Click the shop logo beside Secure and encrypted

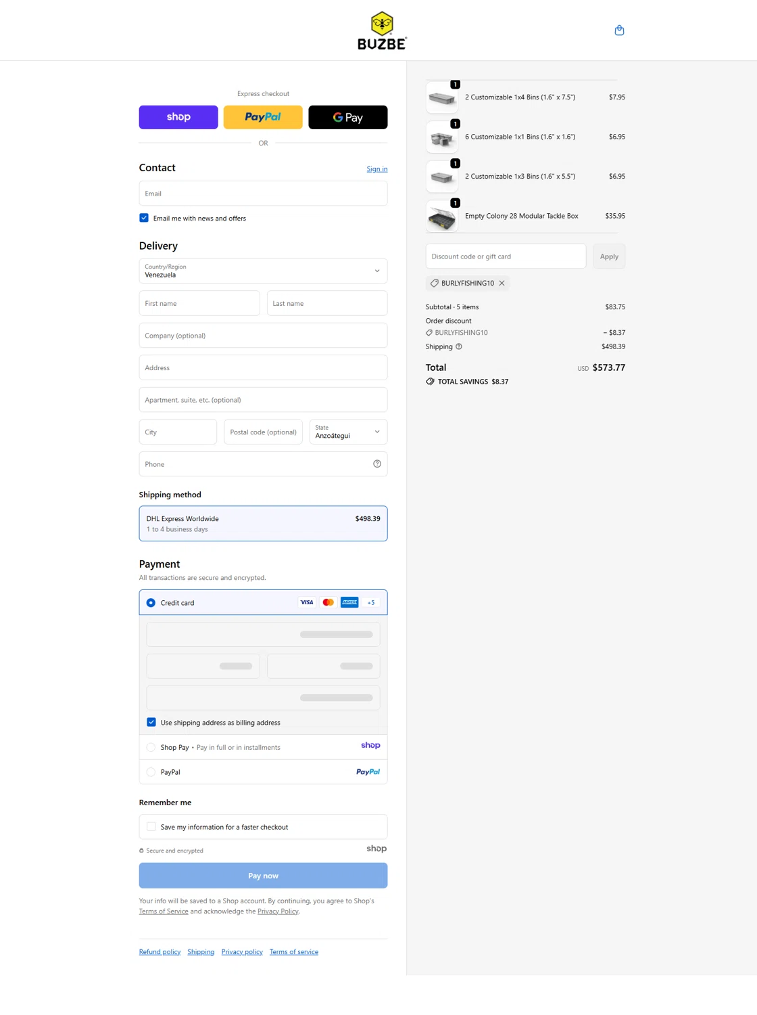[x=376, y=849]
